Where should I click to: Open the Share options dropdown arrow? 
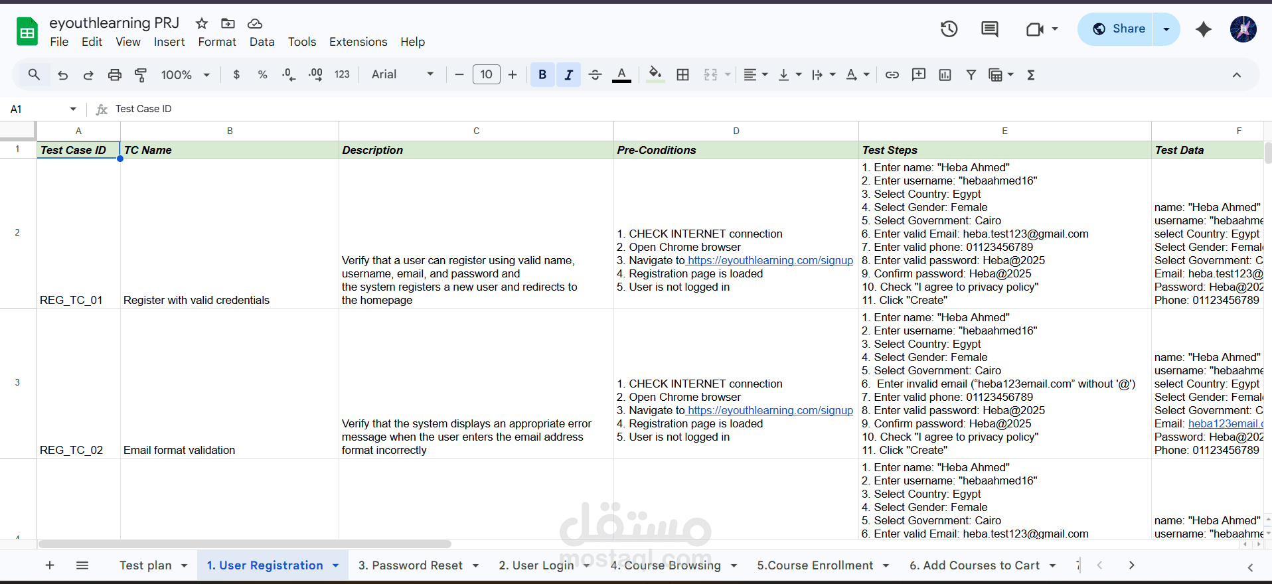pos(1166,29)
